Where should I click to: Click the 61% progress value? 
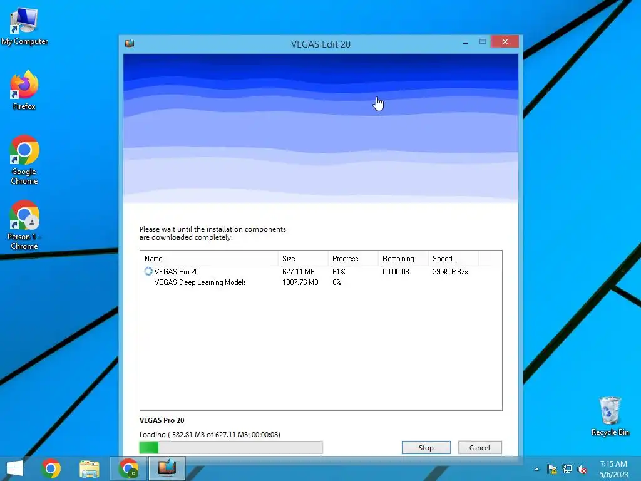[339, 272]
